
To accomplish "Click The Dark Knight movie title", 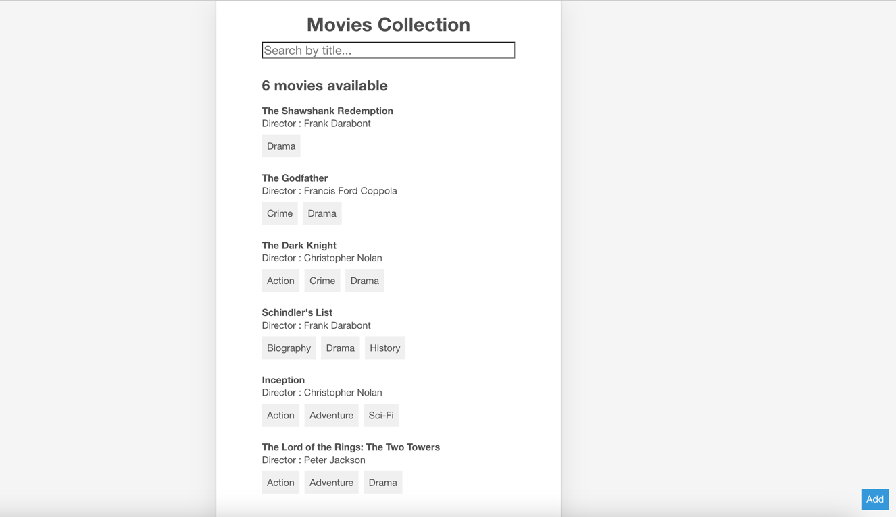I will [x=299, y=245].
